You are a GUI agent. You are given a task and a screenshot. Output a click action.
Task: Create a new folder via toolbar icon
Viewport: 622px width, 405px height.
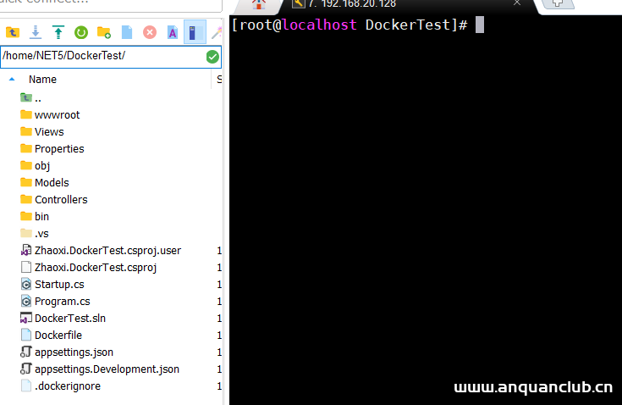coord(104,32)
